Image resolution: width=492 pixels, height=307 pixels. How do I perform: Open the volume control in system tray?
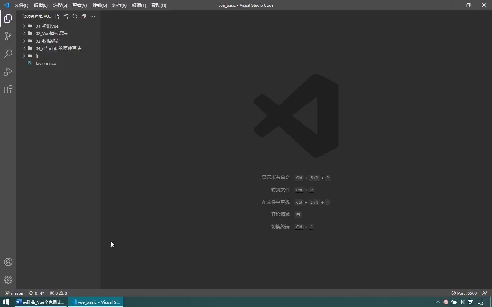coord(462,302)
